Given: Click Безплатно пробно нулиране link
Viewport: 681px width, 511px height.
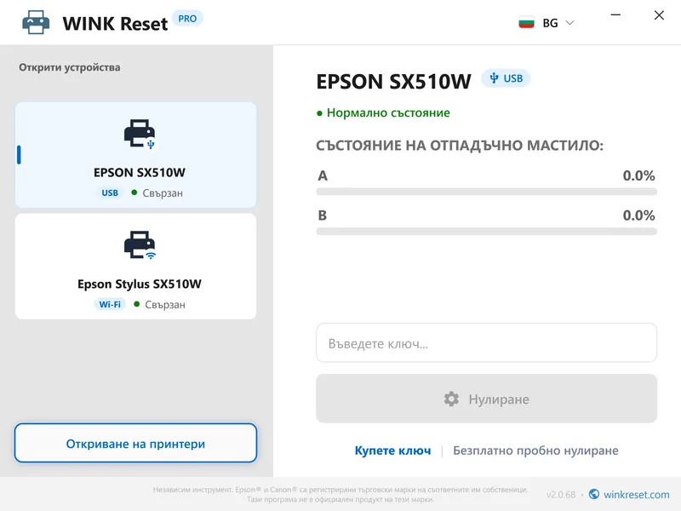Looking at the screenshot, I should [x=535, y=451].
